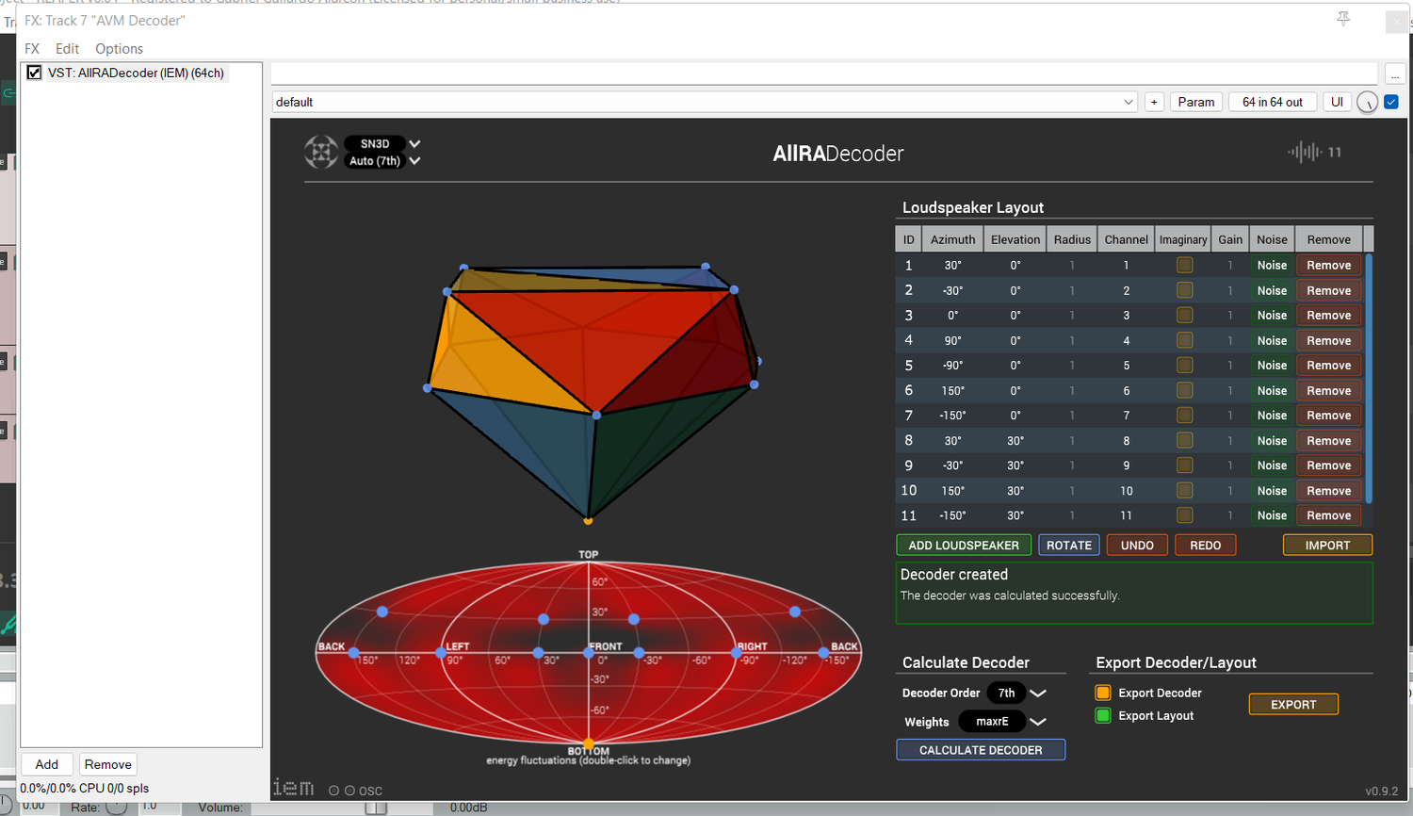Click the CPU usage readout under the FX list
This screenshot has height=816, width=1413.
(x=85, y=789)
